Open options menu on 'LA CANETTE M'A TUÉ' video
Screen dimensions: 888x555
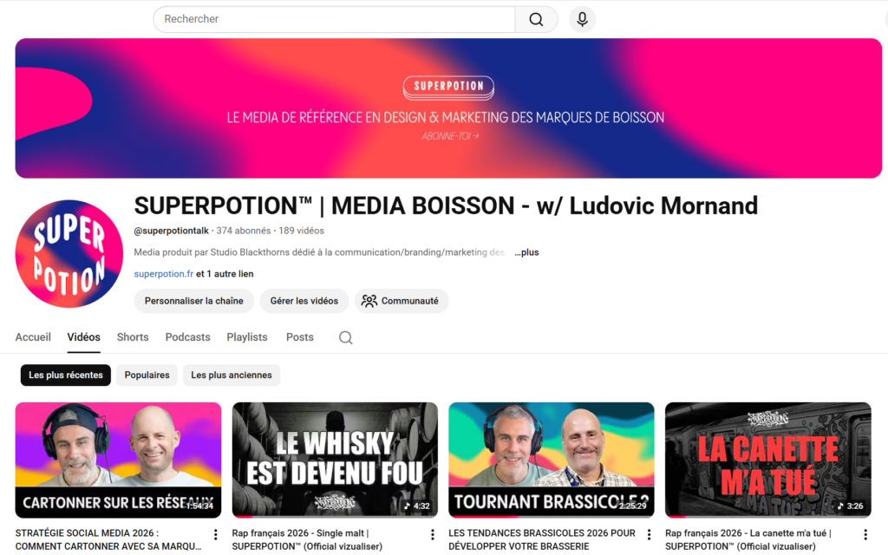coord(865,534)
